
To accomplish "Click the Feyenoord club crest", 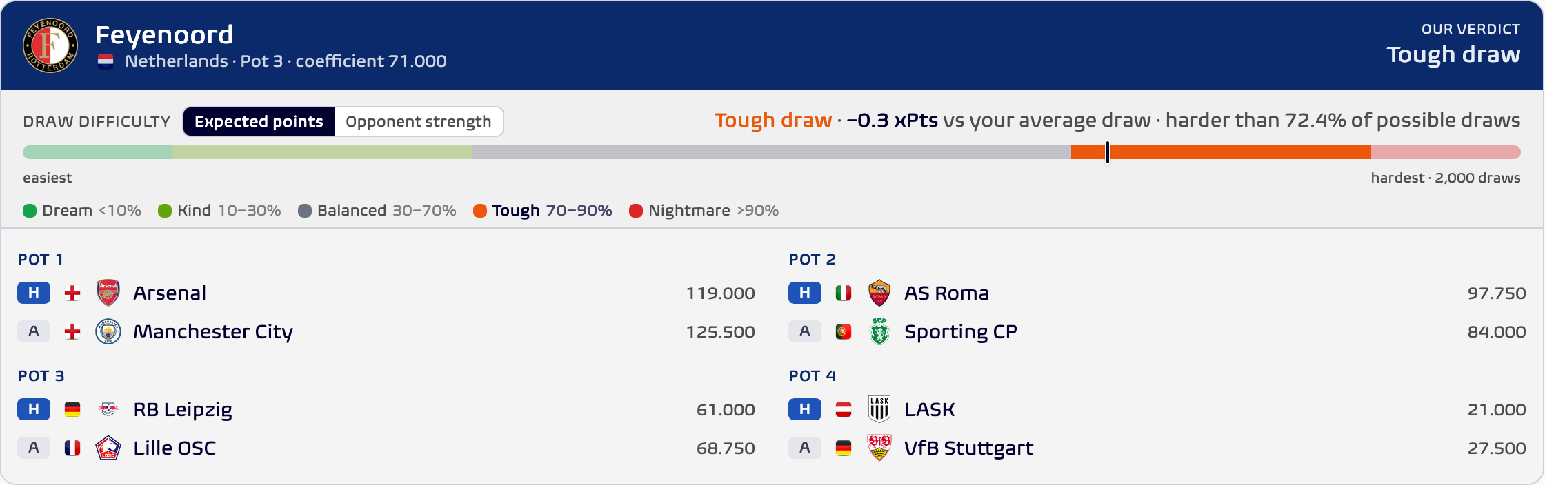I will tap(50, 45).
